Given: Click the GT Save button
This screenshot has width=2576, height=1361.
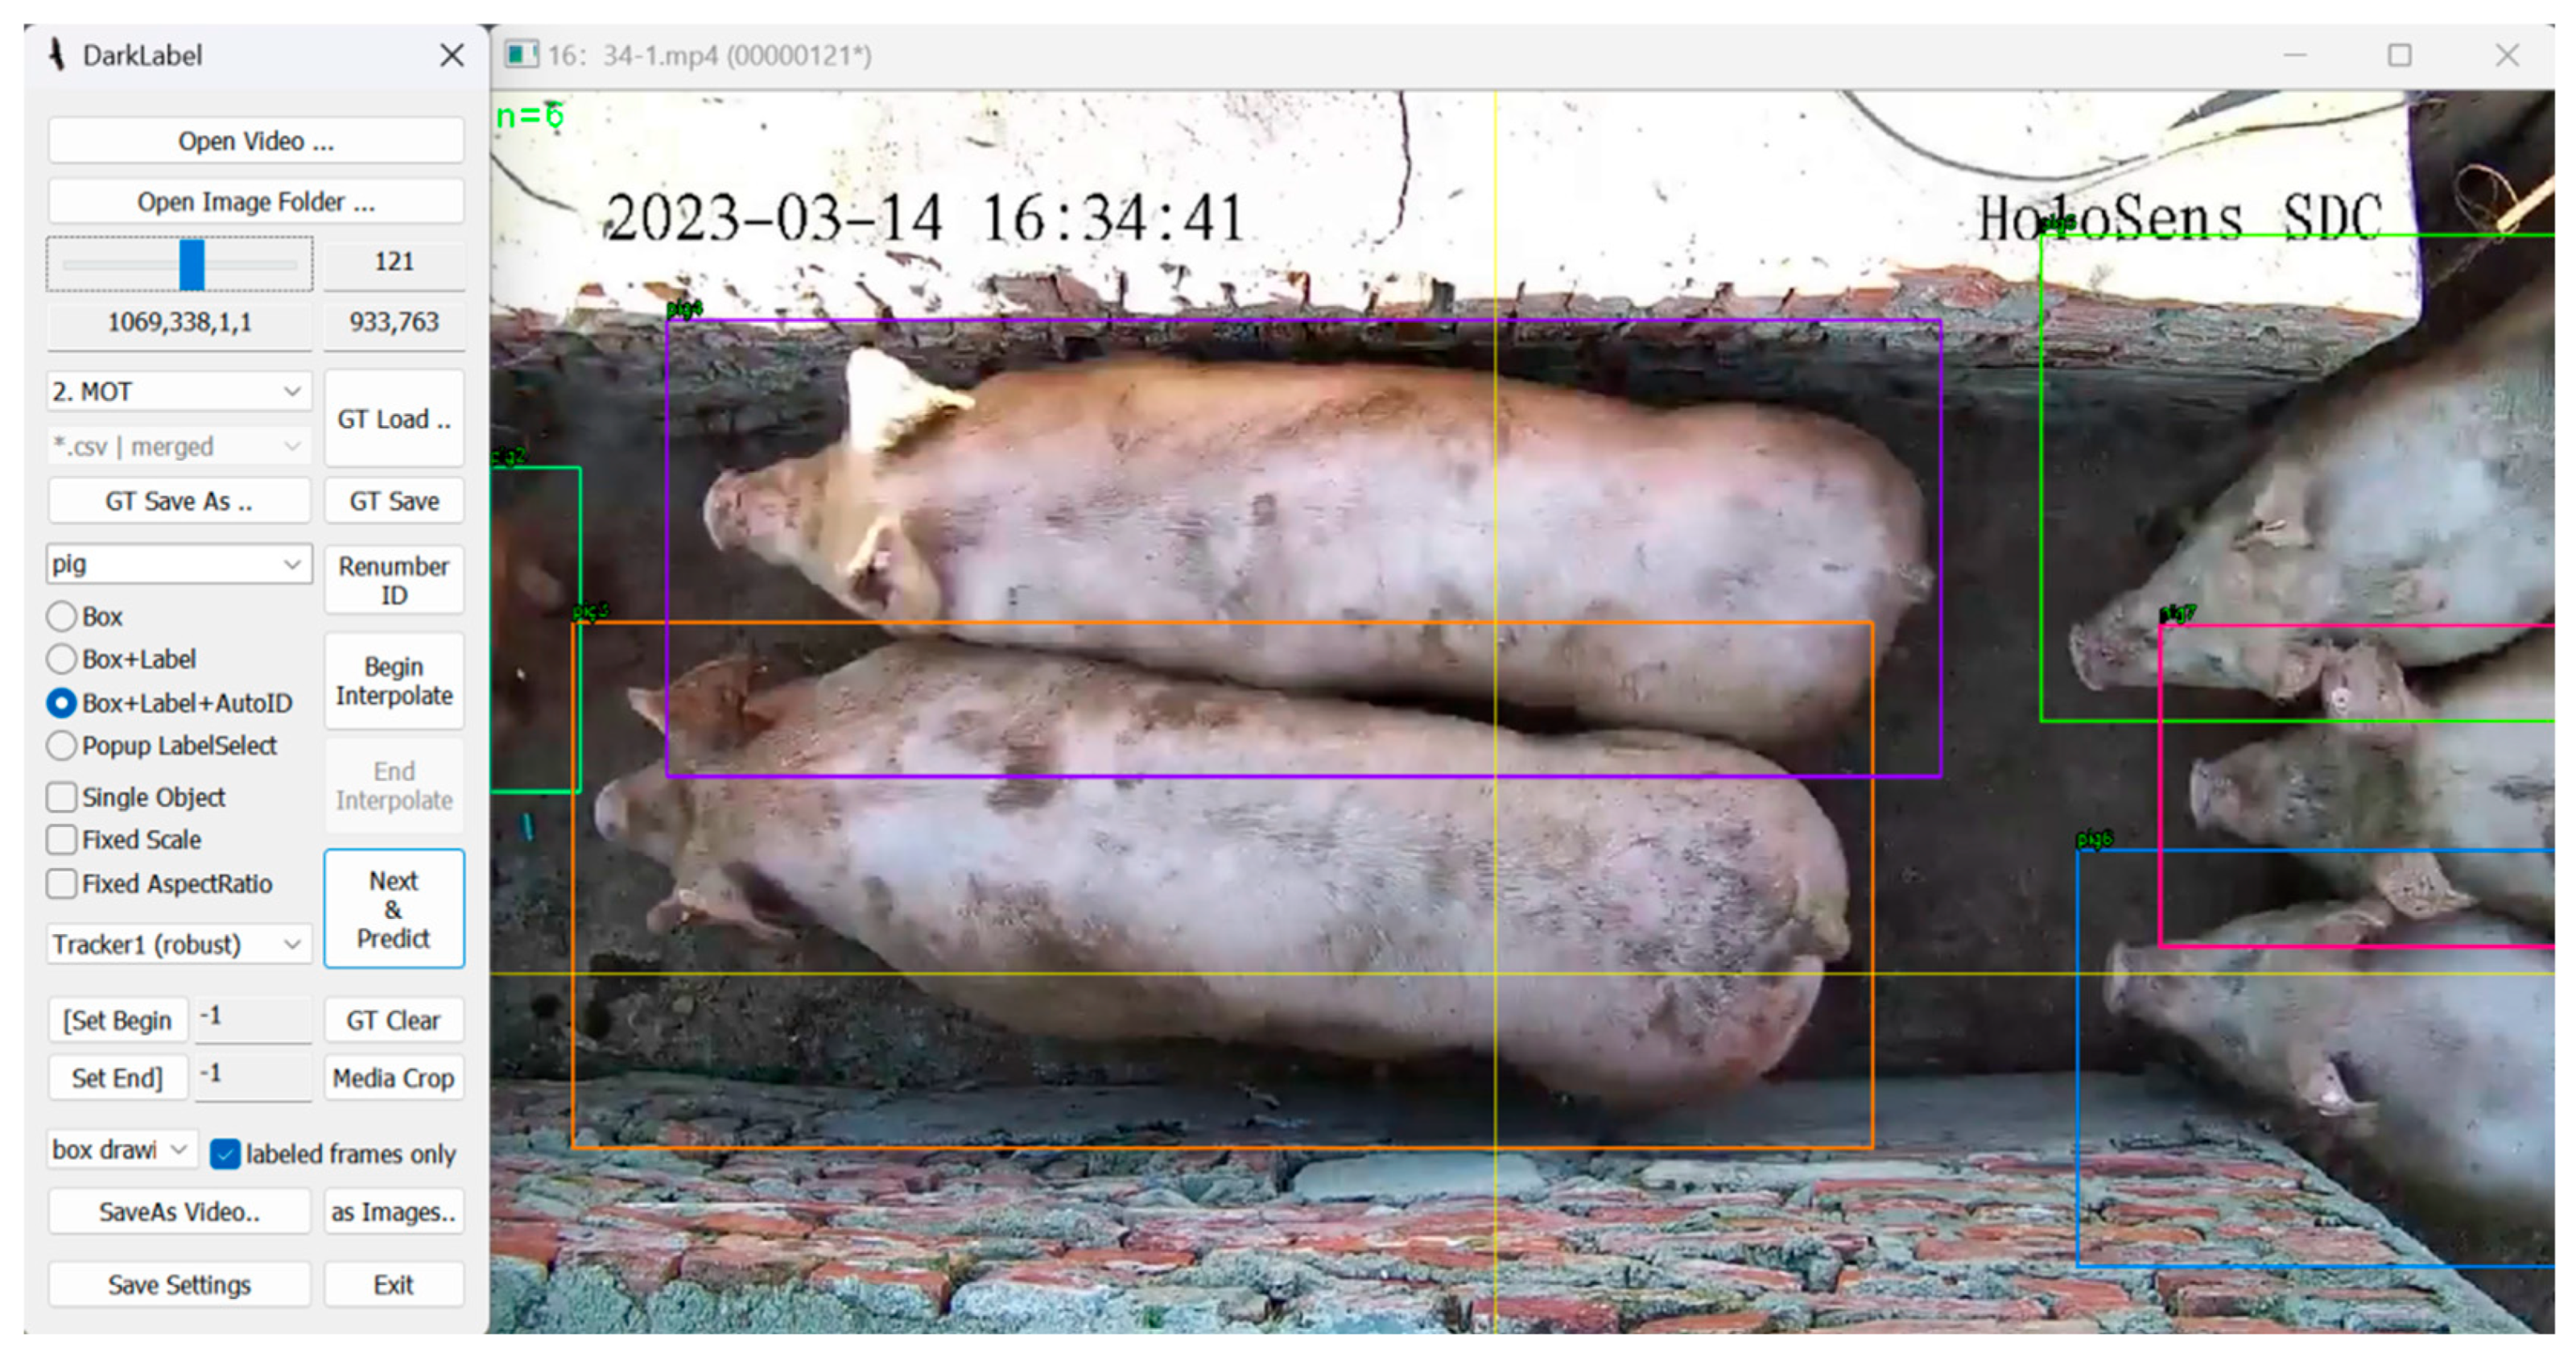Looking at the screenshot, I should [394, 502].
